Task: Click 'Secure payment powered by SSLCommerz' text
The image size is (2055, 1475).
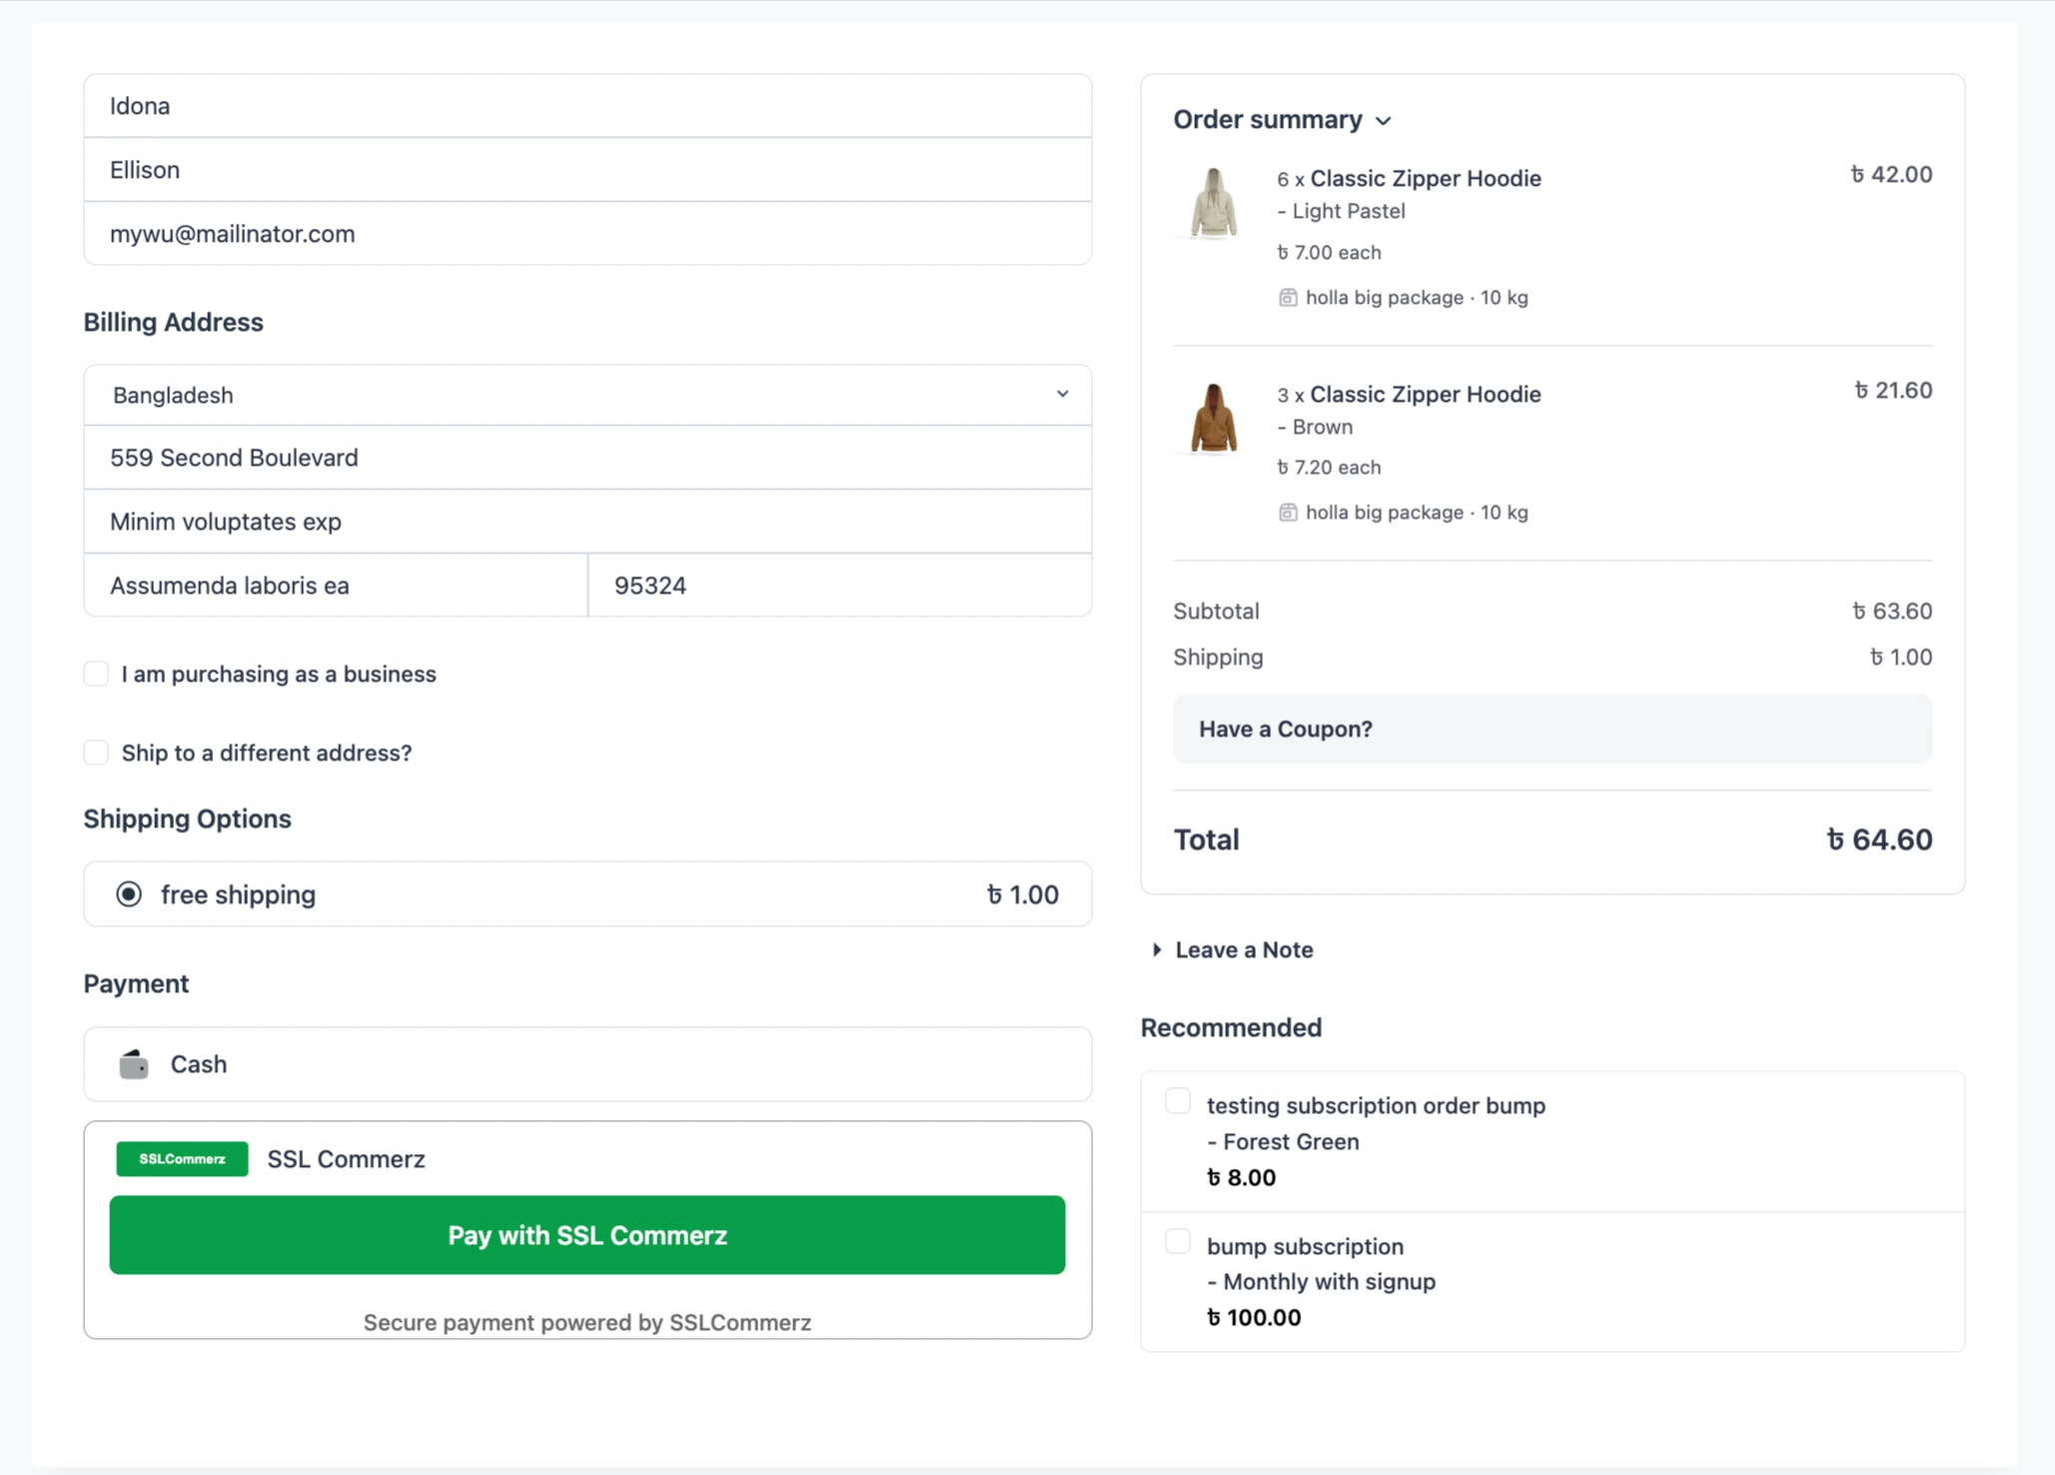Action: [x=587, y=1323]
